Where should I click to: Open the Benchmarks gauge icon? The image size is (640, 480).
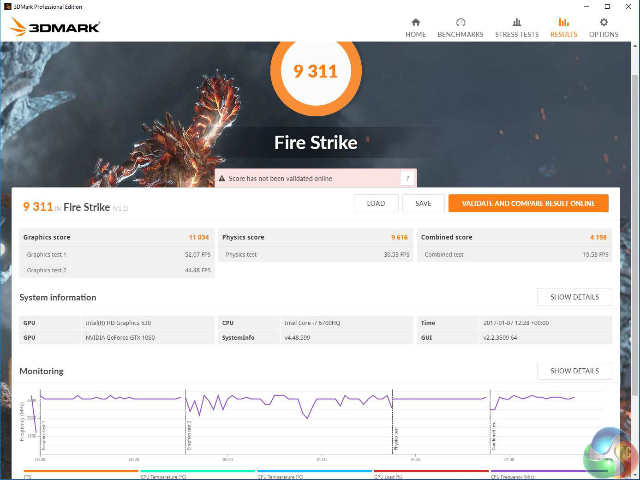coord(461,22)
